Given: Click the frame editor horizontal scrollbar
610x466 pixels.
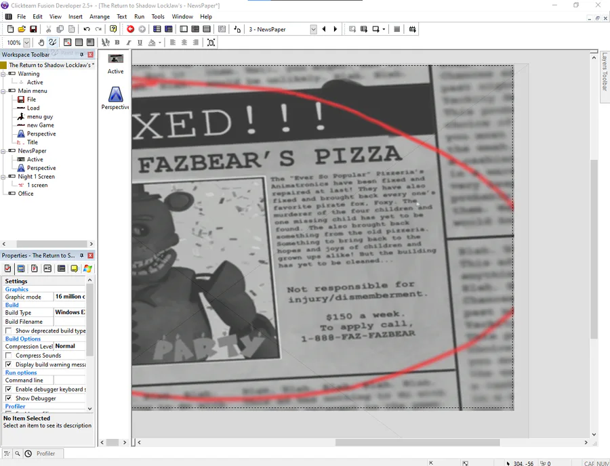Looking at the screenshot, I should [x=418, y=442].
